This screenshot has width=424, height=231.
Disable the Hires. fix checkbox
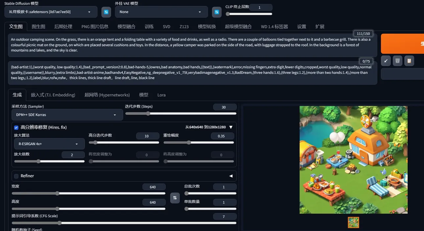(x=16, y=127)
